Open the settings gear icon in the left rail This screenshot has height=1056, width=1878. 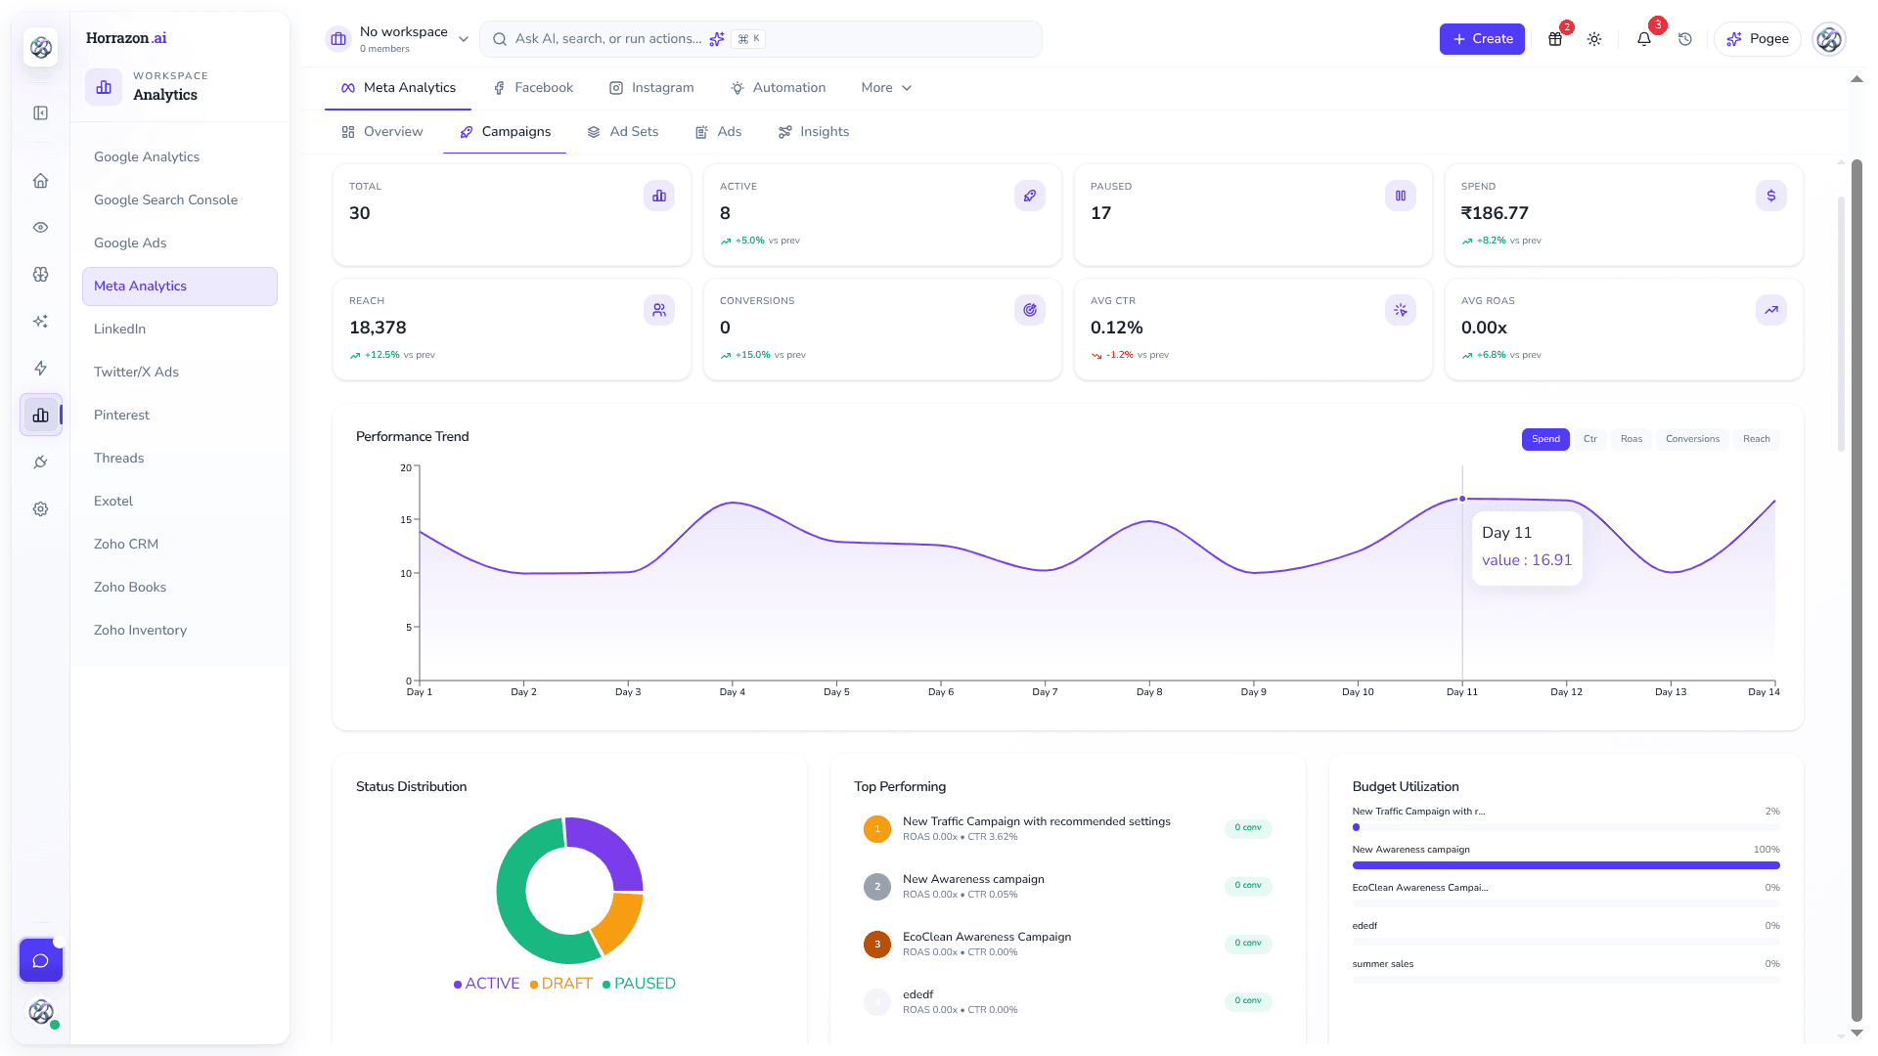(41, 509)
